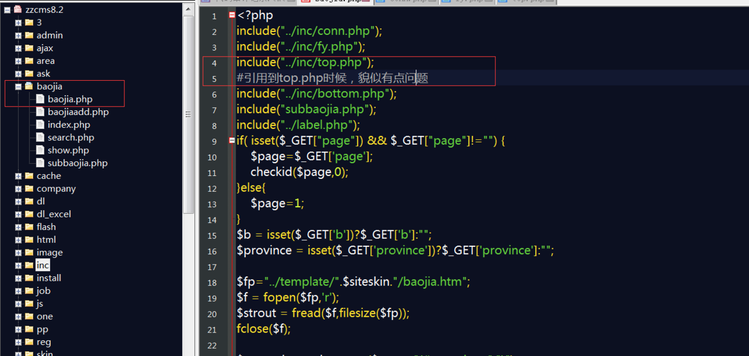Viewport: 749px width, 356px height.
Task: Expand the ajax folder node
Action: click(19, 48)
